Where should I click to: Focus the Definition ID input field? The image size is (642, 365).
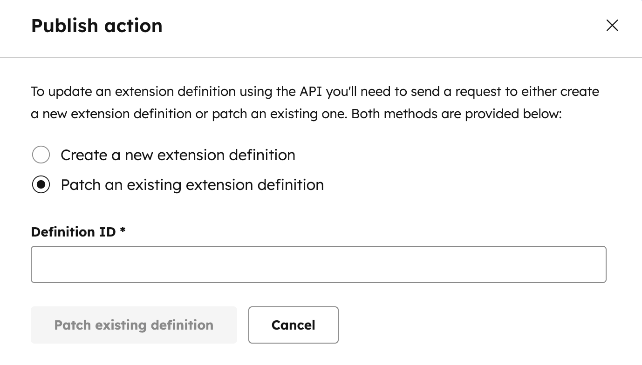318,264
